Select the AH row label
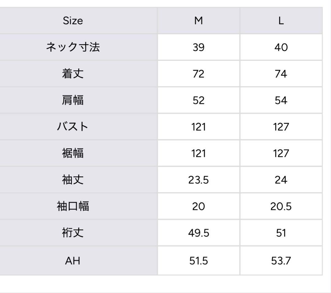The image size is (331, 293). (x=73, y=261)
